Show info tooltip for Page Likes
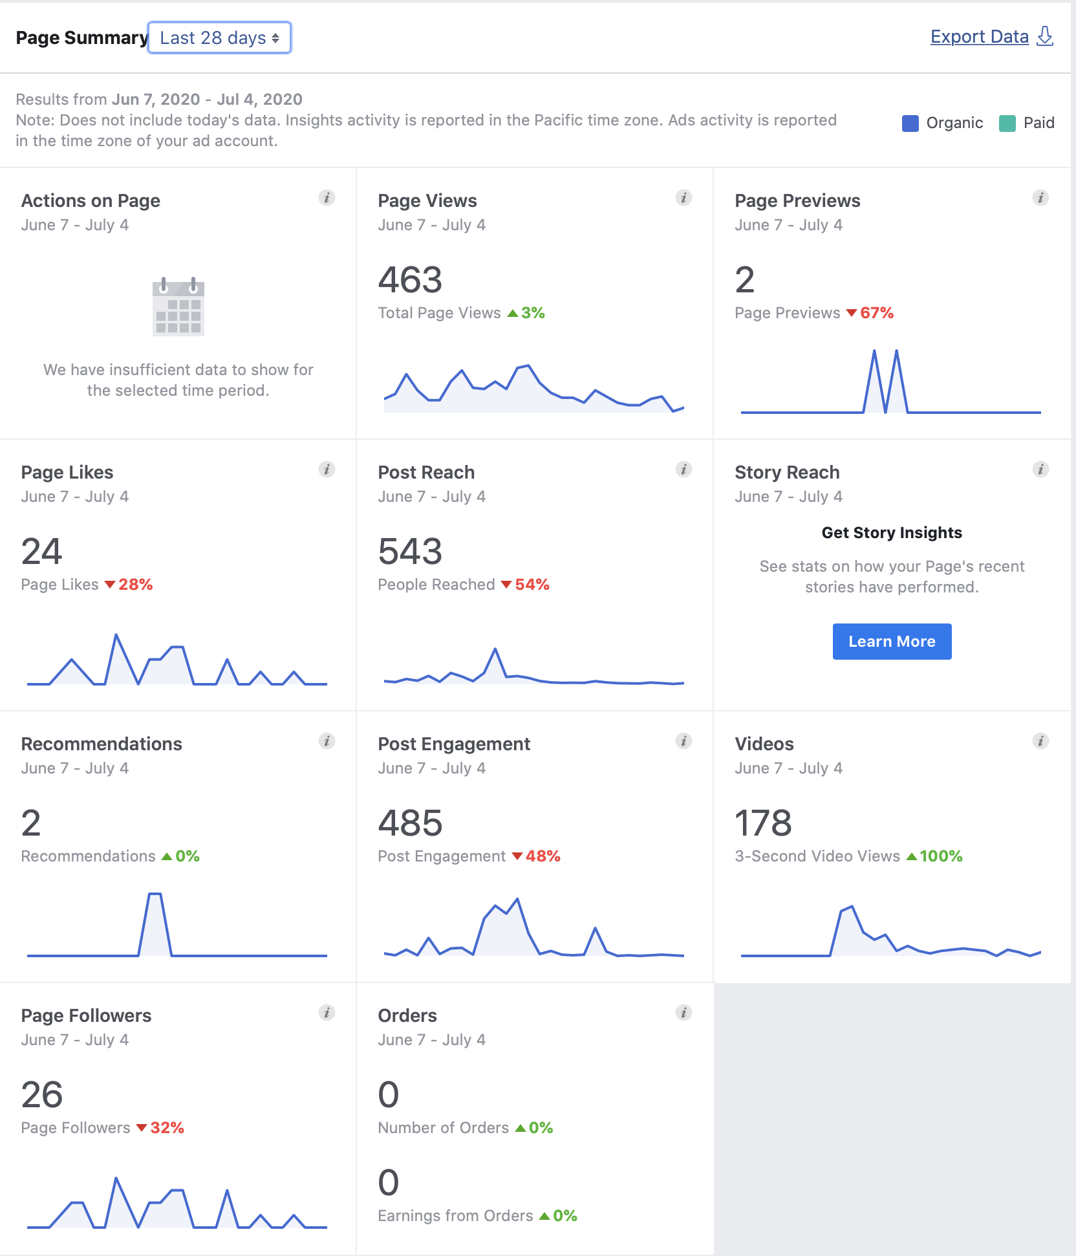 (327, 470)
